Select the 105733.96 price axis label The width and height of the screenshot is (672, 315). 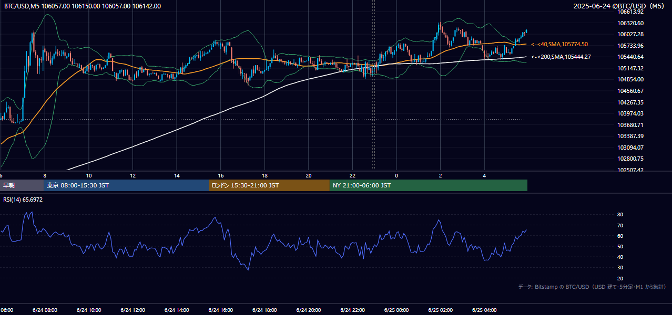click(x=630, y=46)
